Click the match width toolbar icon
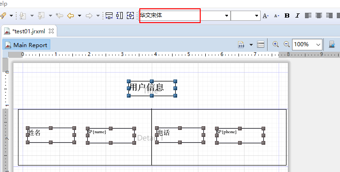Image resolution: width=340 pixels, height=172 pixels. click(x=109, y=16)
